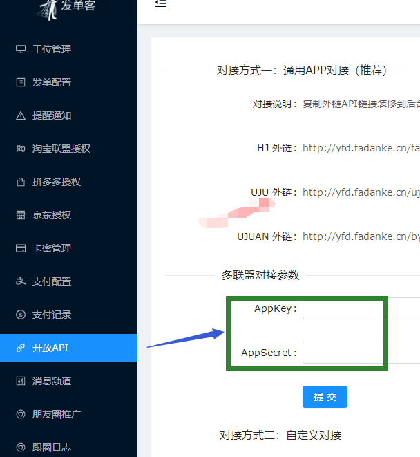Click the 多联盟对接参数 section heading
Viewport: 420px width, 457px height.
coord(260,275)
